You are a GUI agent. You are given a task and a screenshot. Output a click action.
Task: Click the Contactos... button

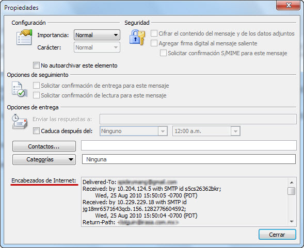44,146
